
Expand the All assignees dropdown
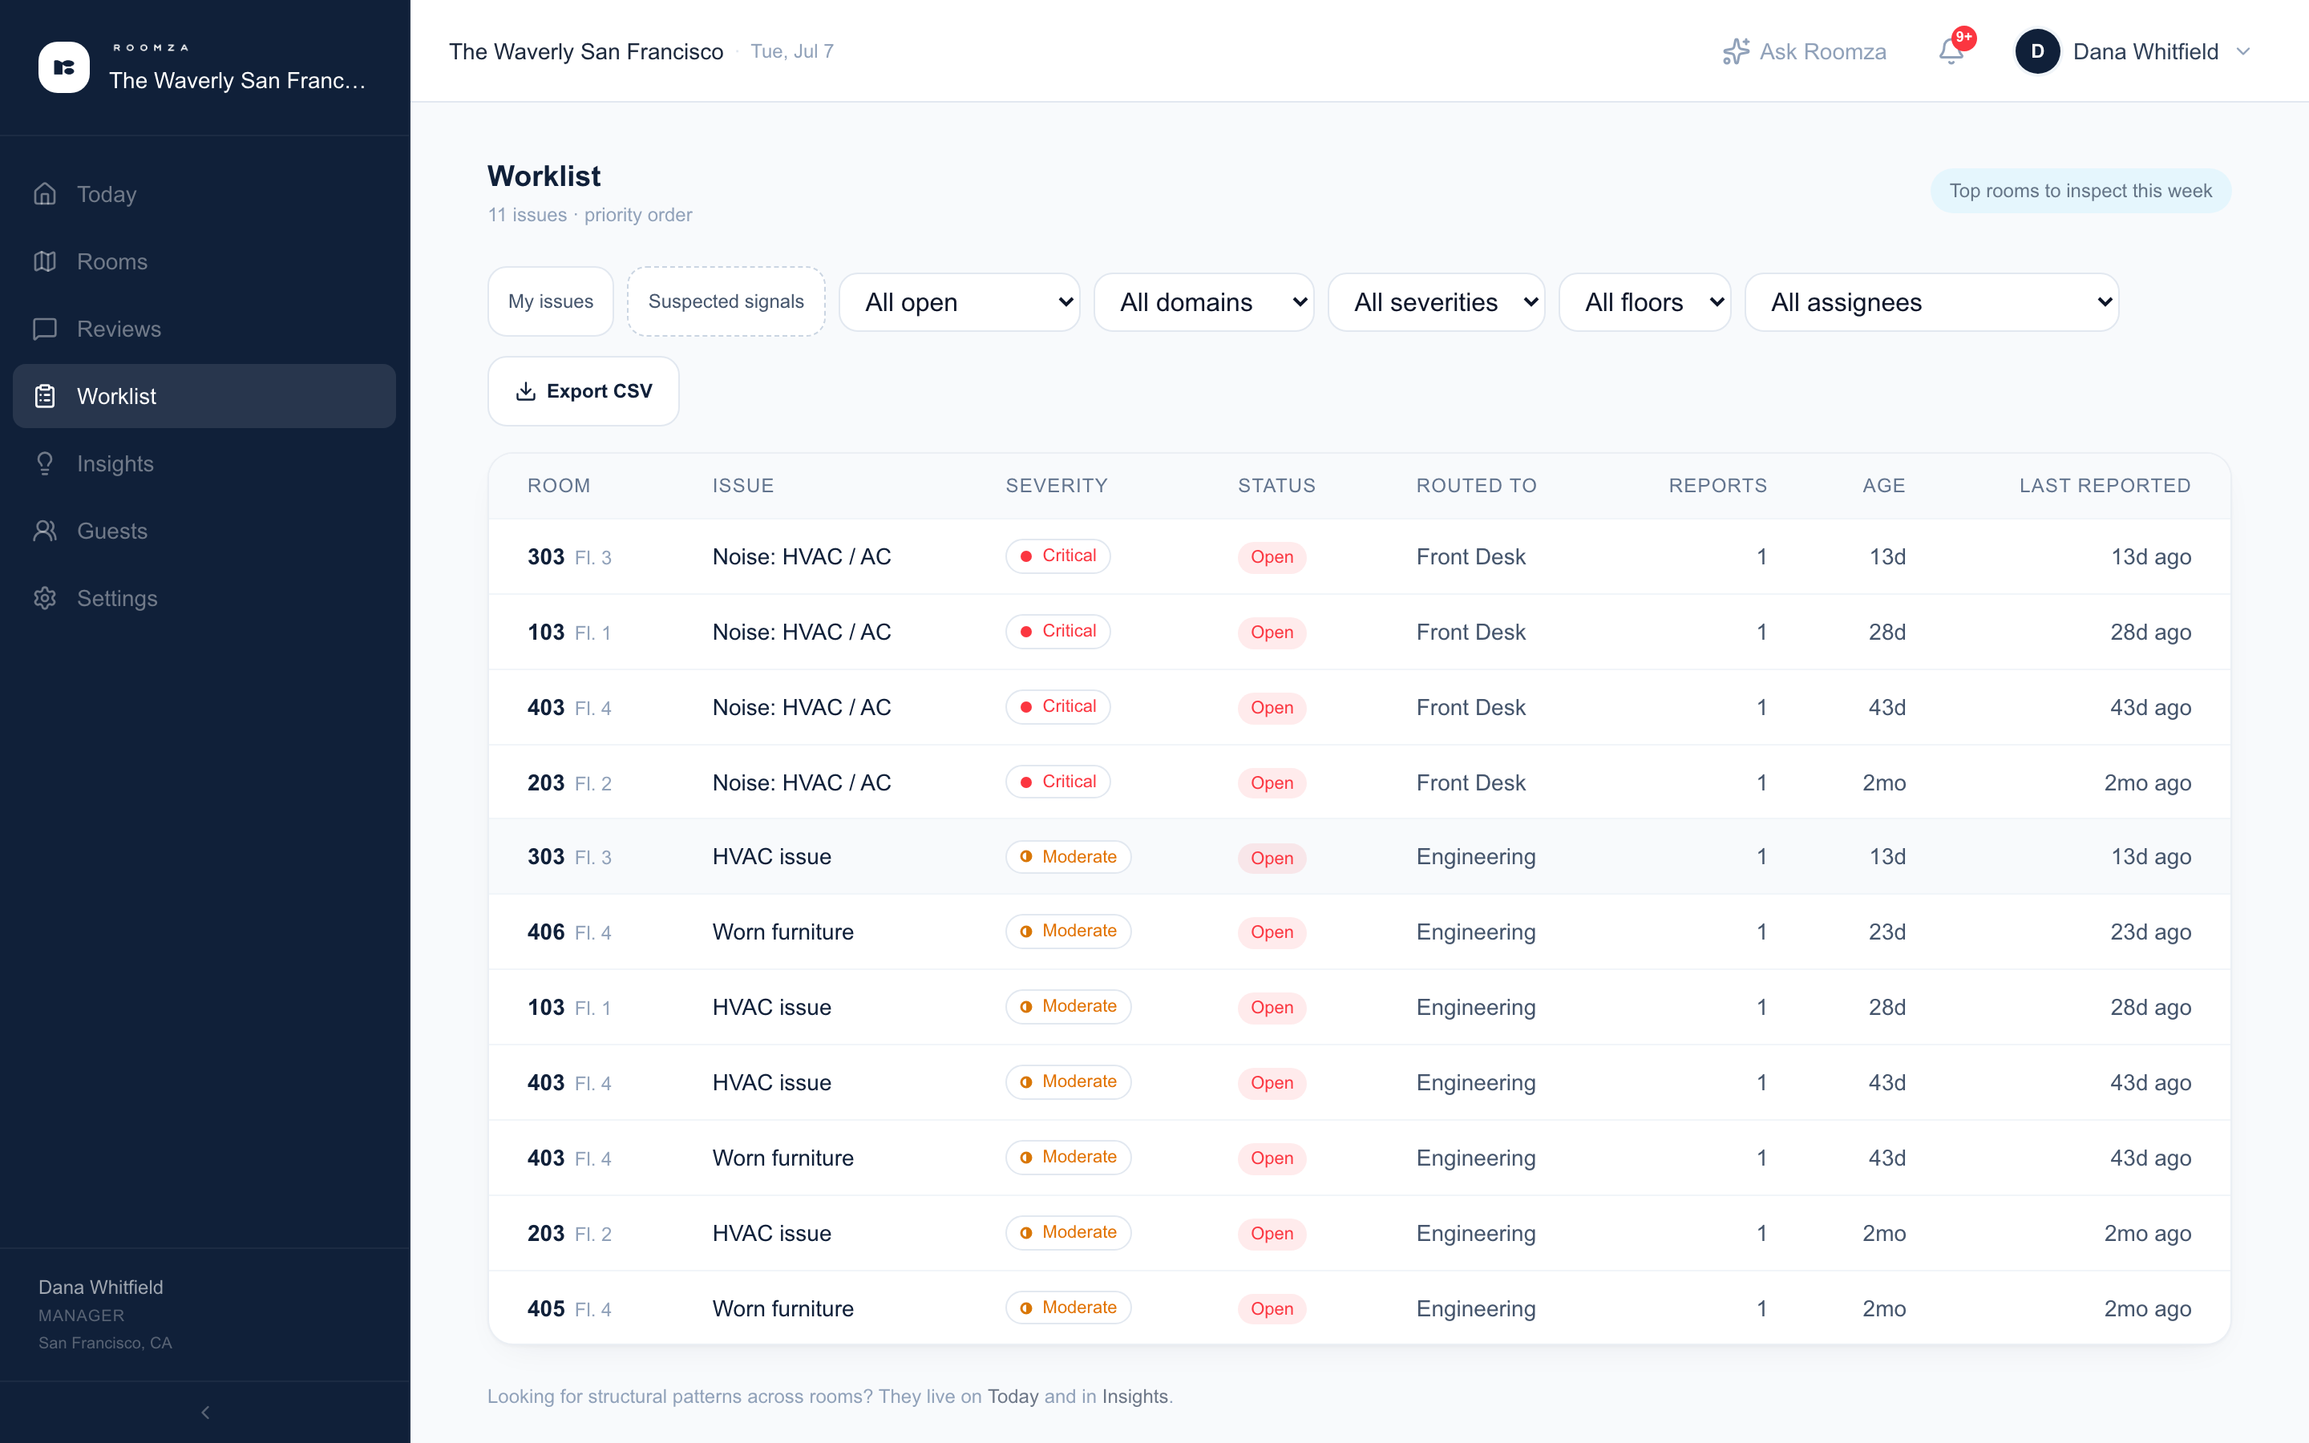click(x=1932, y=302)
